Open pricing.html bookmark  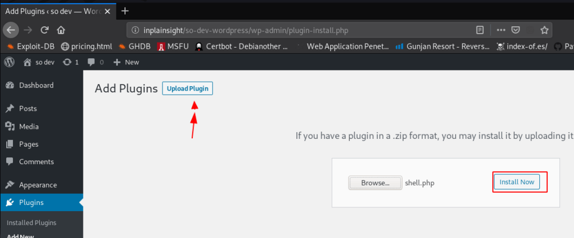pyautogui.click(x=87, y=47)
